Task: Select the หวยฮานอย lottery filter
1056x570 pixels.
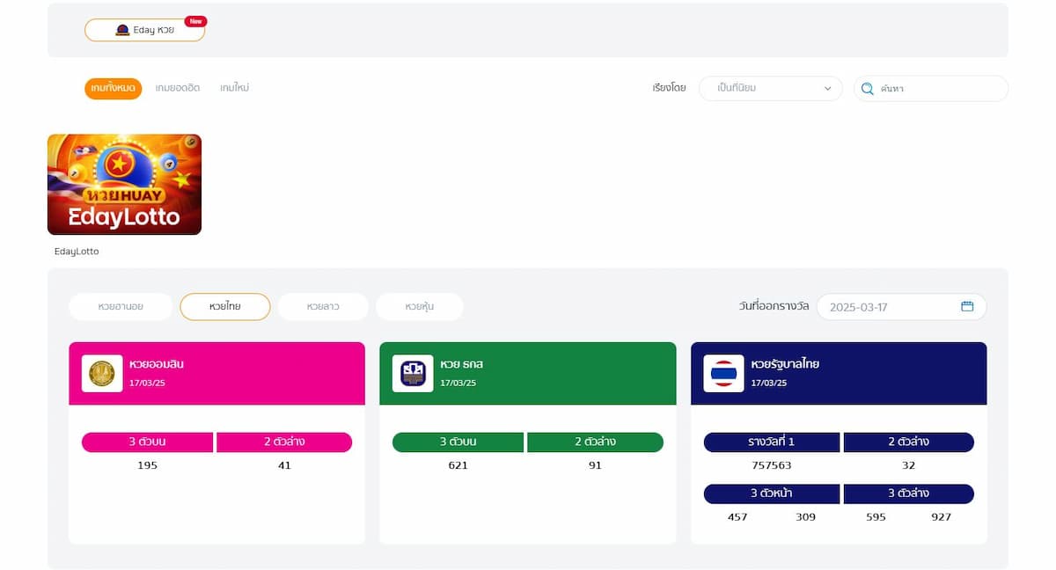Action: [x=121, y=307]
